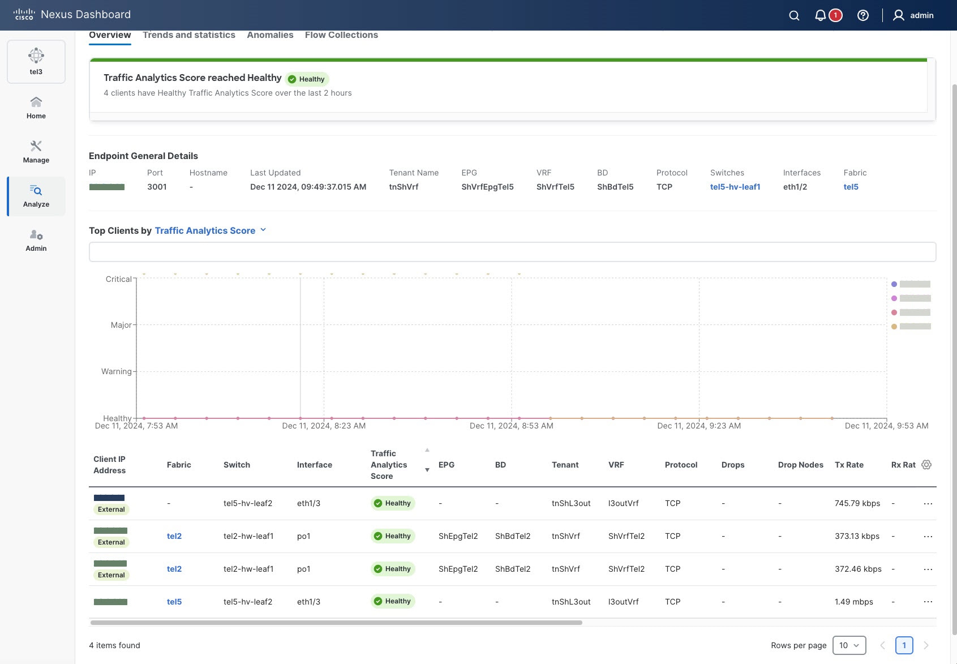Open the Rows per page dropdown
This screenshot has width=957, height=664.
pyautogui.click(x=849, y=645)
